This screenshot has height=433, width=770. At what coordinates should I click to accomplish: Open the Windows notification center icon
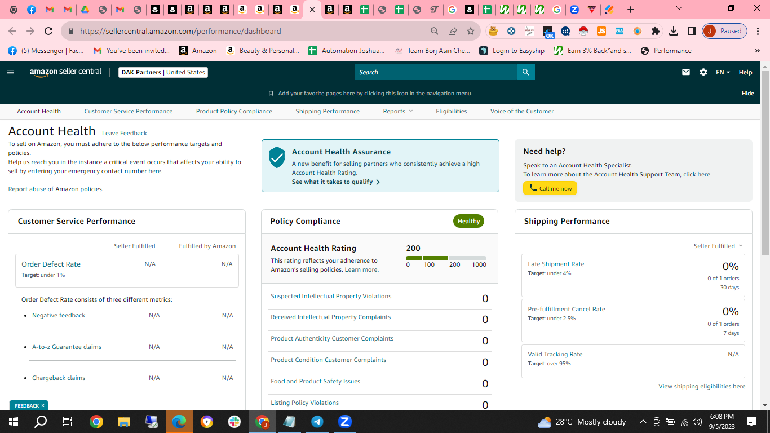[x=751, y=422]
